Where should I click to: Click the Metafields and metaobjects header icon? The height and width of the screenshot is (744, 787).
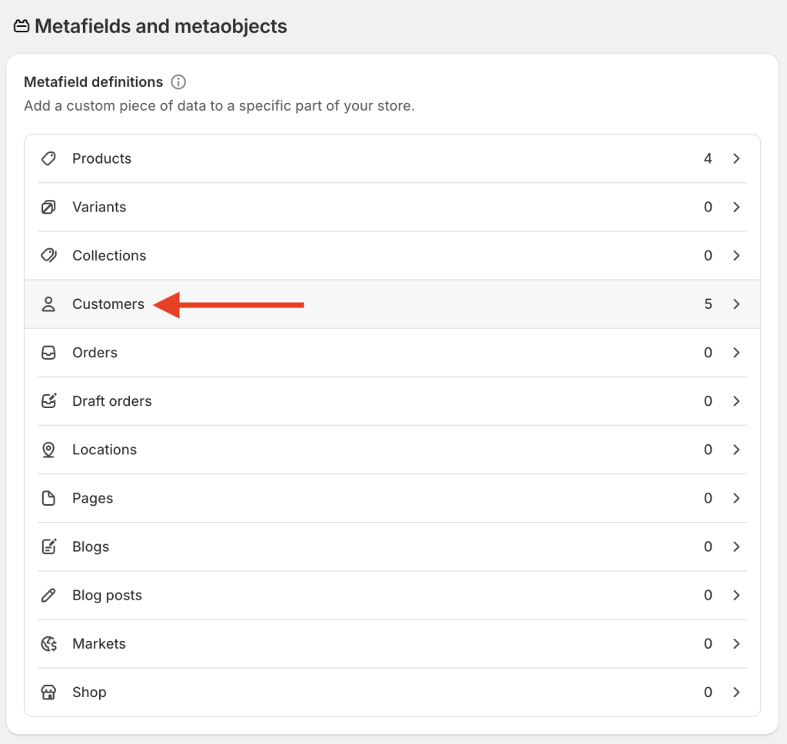click(x=22, y=26)
